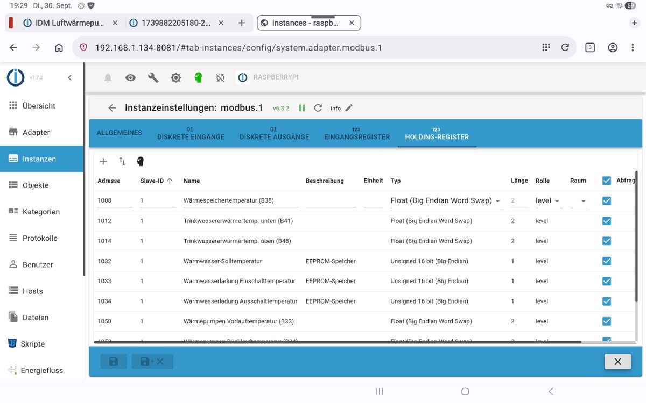
Task: Click the notifications bell icon
Action: (x=108, y=78)
